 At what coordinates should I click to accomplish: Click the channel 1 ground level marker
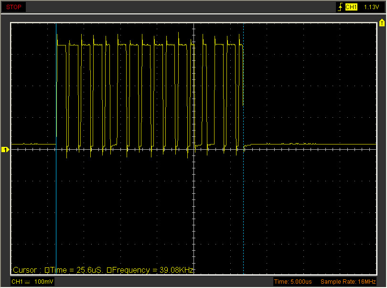5,150
